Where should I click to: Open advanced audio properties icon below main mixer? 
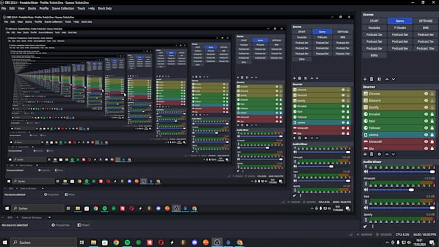pos(365,226)
